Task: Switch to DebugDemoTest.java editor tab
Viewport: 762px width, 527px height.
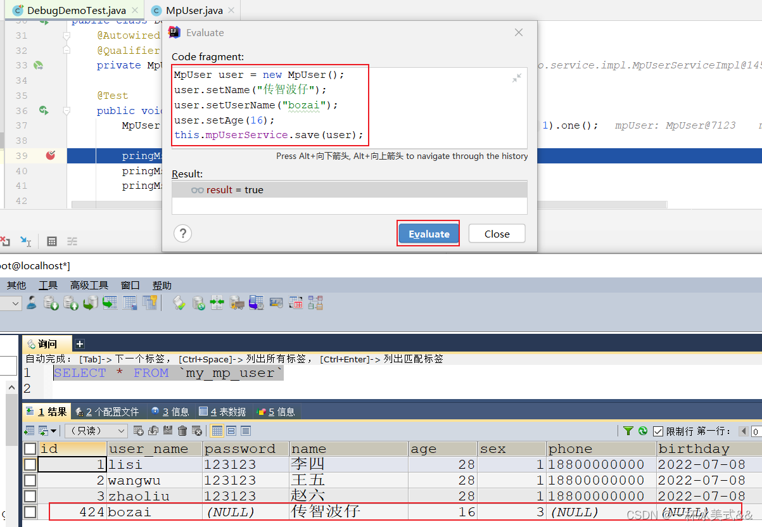Action: click(x=73, y=11)
